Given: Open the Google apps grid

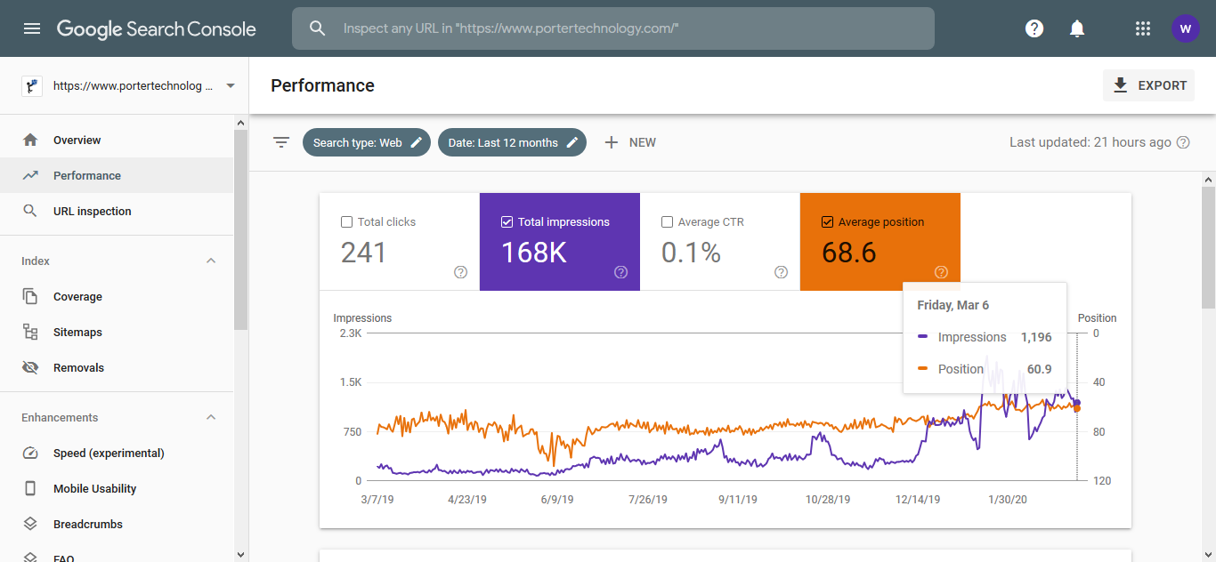Looking at the screenshot, I should tap(1143, 28).
